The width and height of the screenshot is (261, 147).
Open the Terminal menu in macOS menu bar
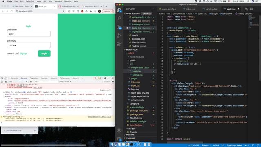point(58,1)
